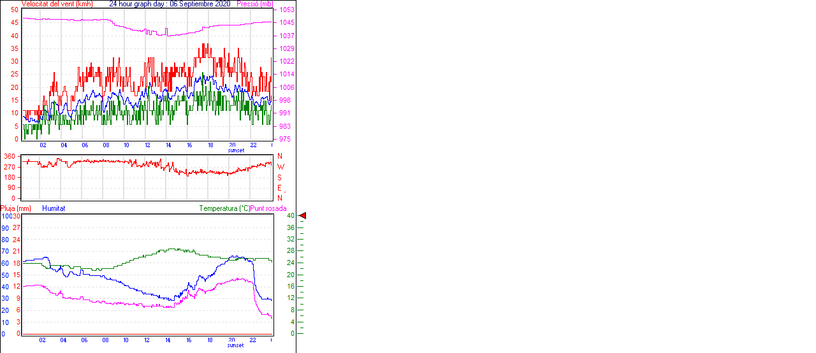Click the 'sunset' label under wind graph
This screenshot has width=816, height=353.
tap(235, 150)
